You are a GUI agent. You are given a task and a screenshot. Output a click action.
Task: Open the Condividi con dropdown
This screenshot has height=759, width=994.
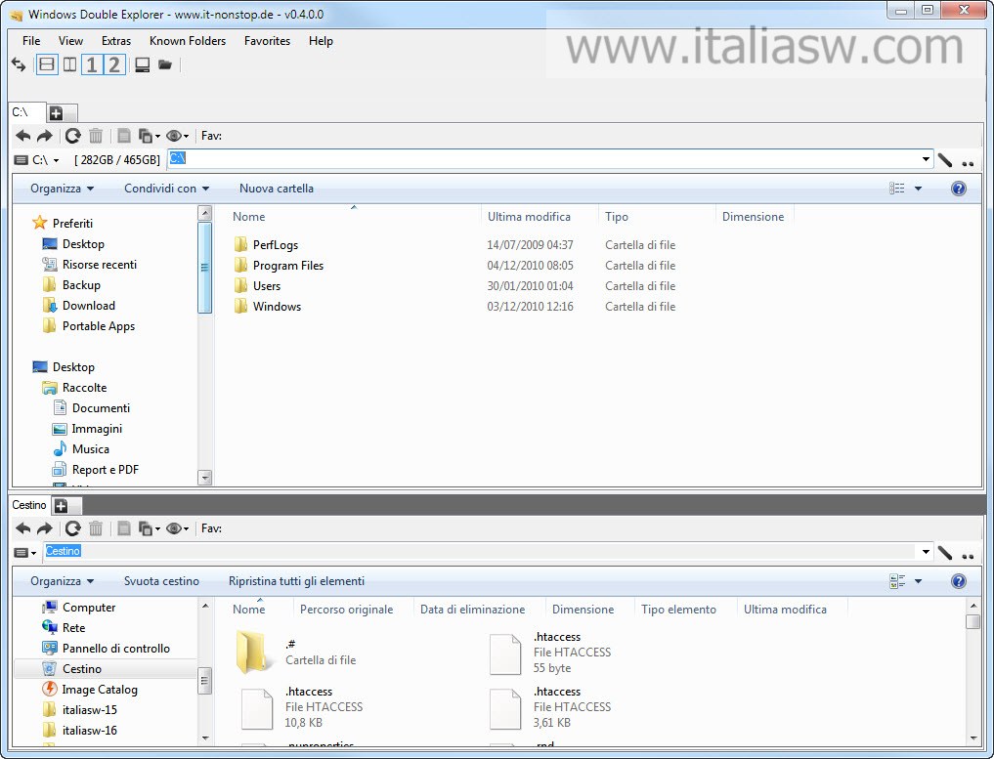tap(167, 189)
